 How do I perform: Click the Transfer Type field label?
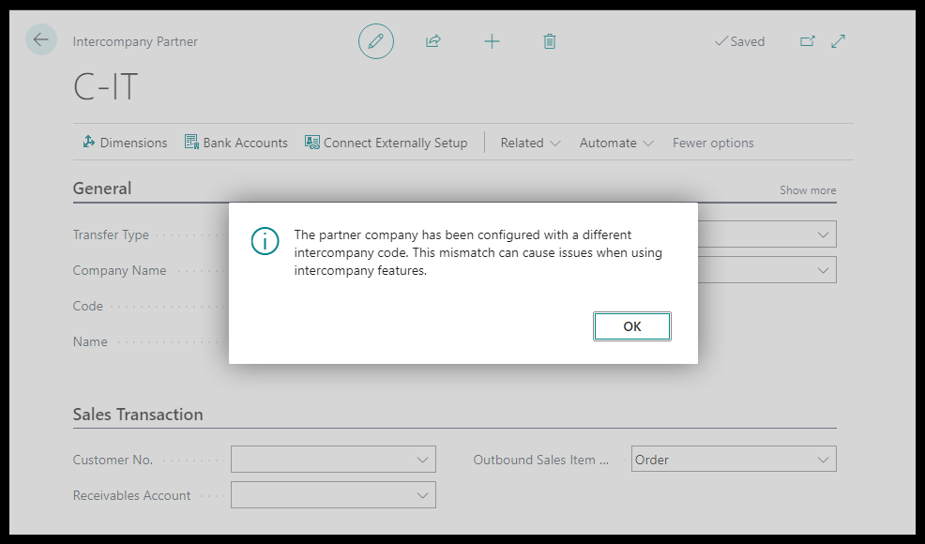pyautogui.click(x=111, y=234)
